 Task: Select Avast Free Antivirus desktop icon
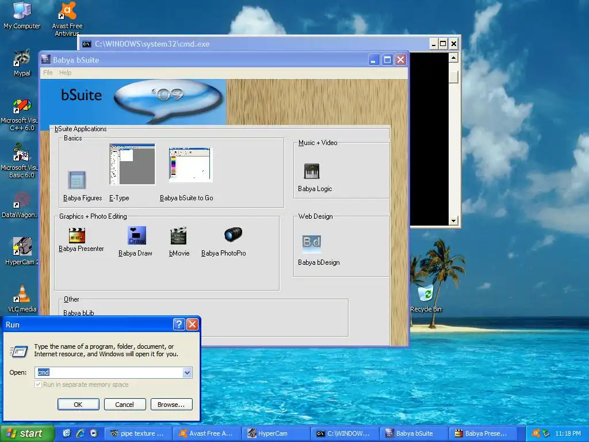coord(67,19)
